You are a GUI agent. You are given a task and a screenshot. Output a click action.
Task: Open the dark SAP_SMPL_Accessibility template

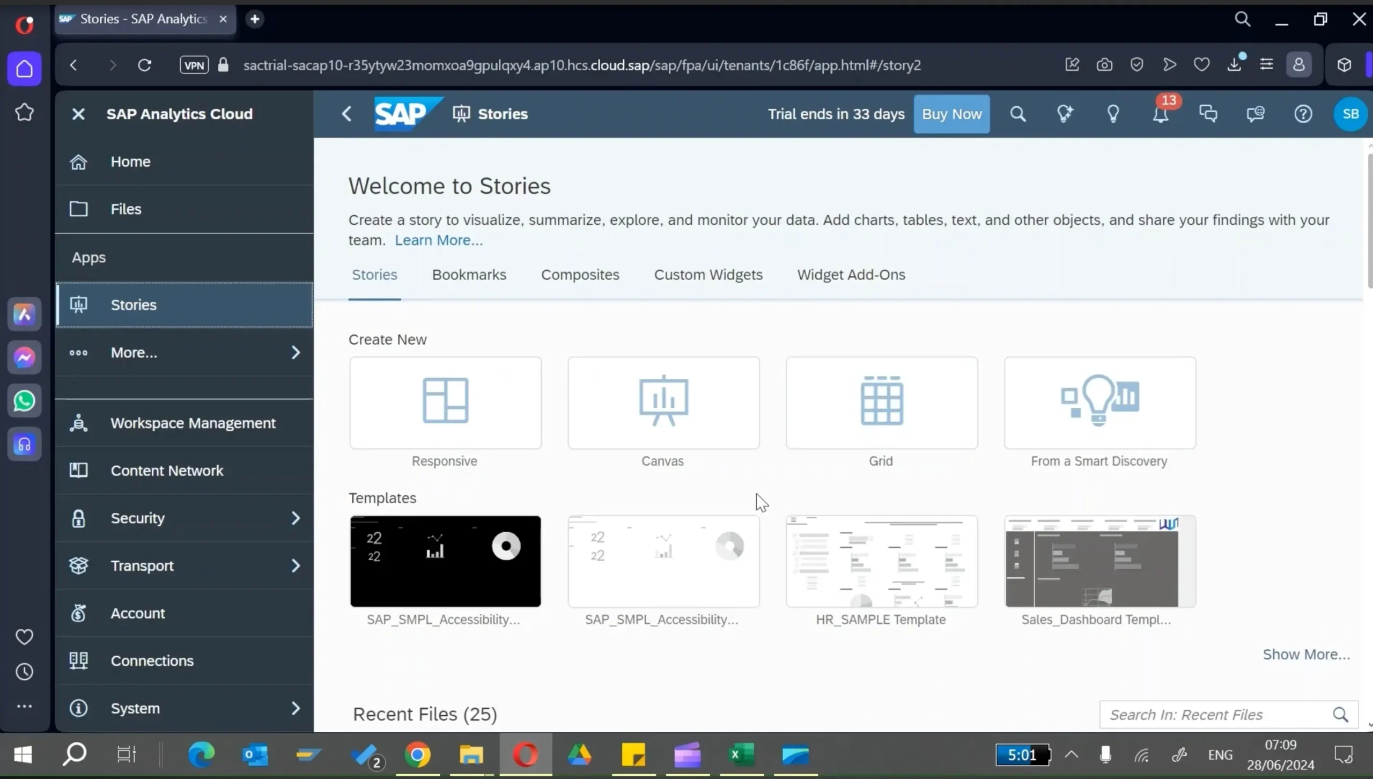[x=445, y=562]
